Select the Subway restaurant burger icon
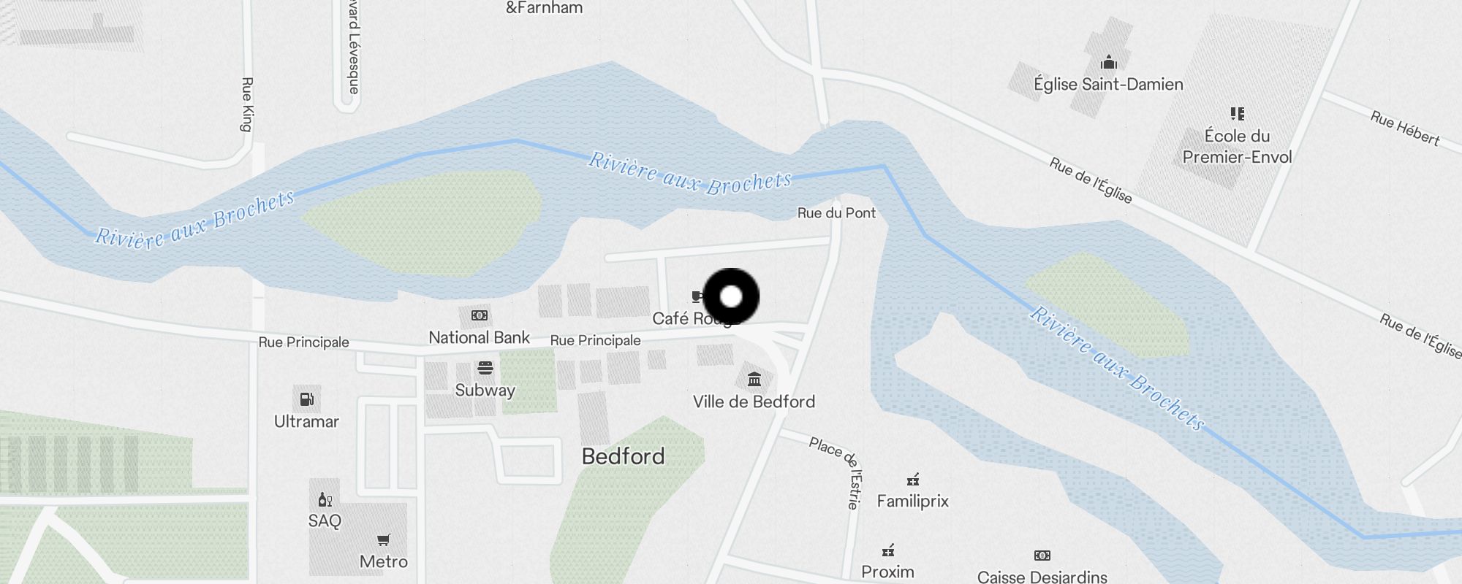The width and height of the screenshot is (1462, 584). click(485, 367)
